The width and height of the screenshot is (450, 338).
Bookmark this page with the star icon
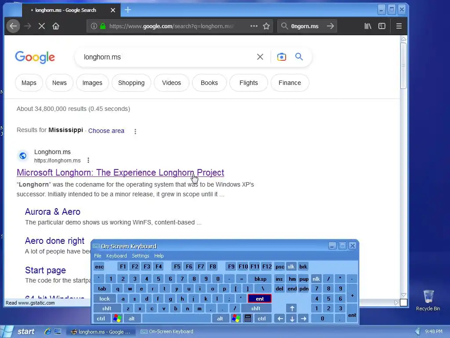[x=266, y=26]
